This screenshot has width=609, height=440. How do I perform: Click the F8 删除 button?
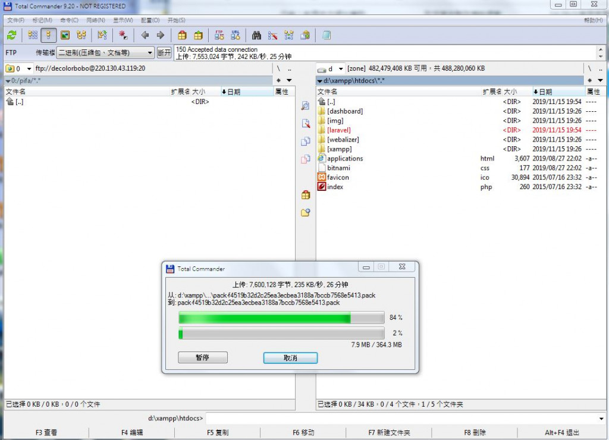point(475,432)
